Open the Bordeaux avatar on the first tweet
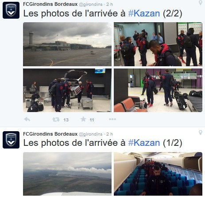205x197 pixels. click(11, 10)
